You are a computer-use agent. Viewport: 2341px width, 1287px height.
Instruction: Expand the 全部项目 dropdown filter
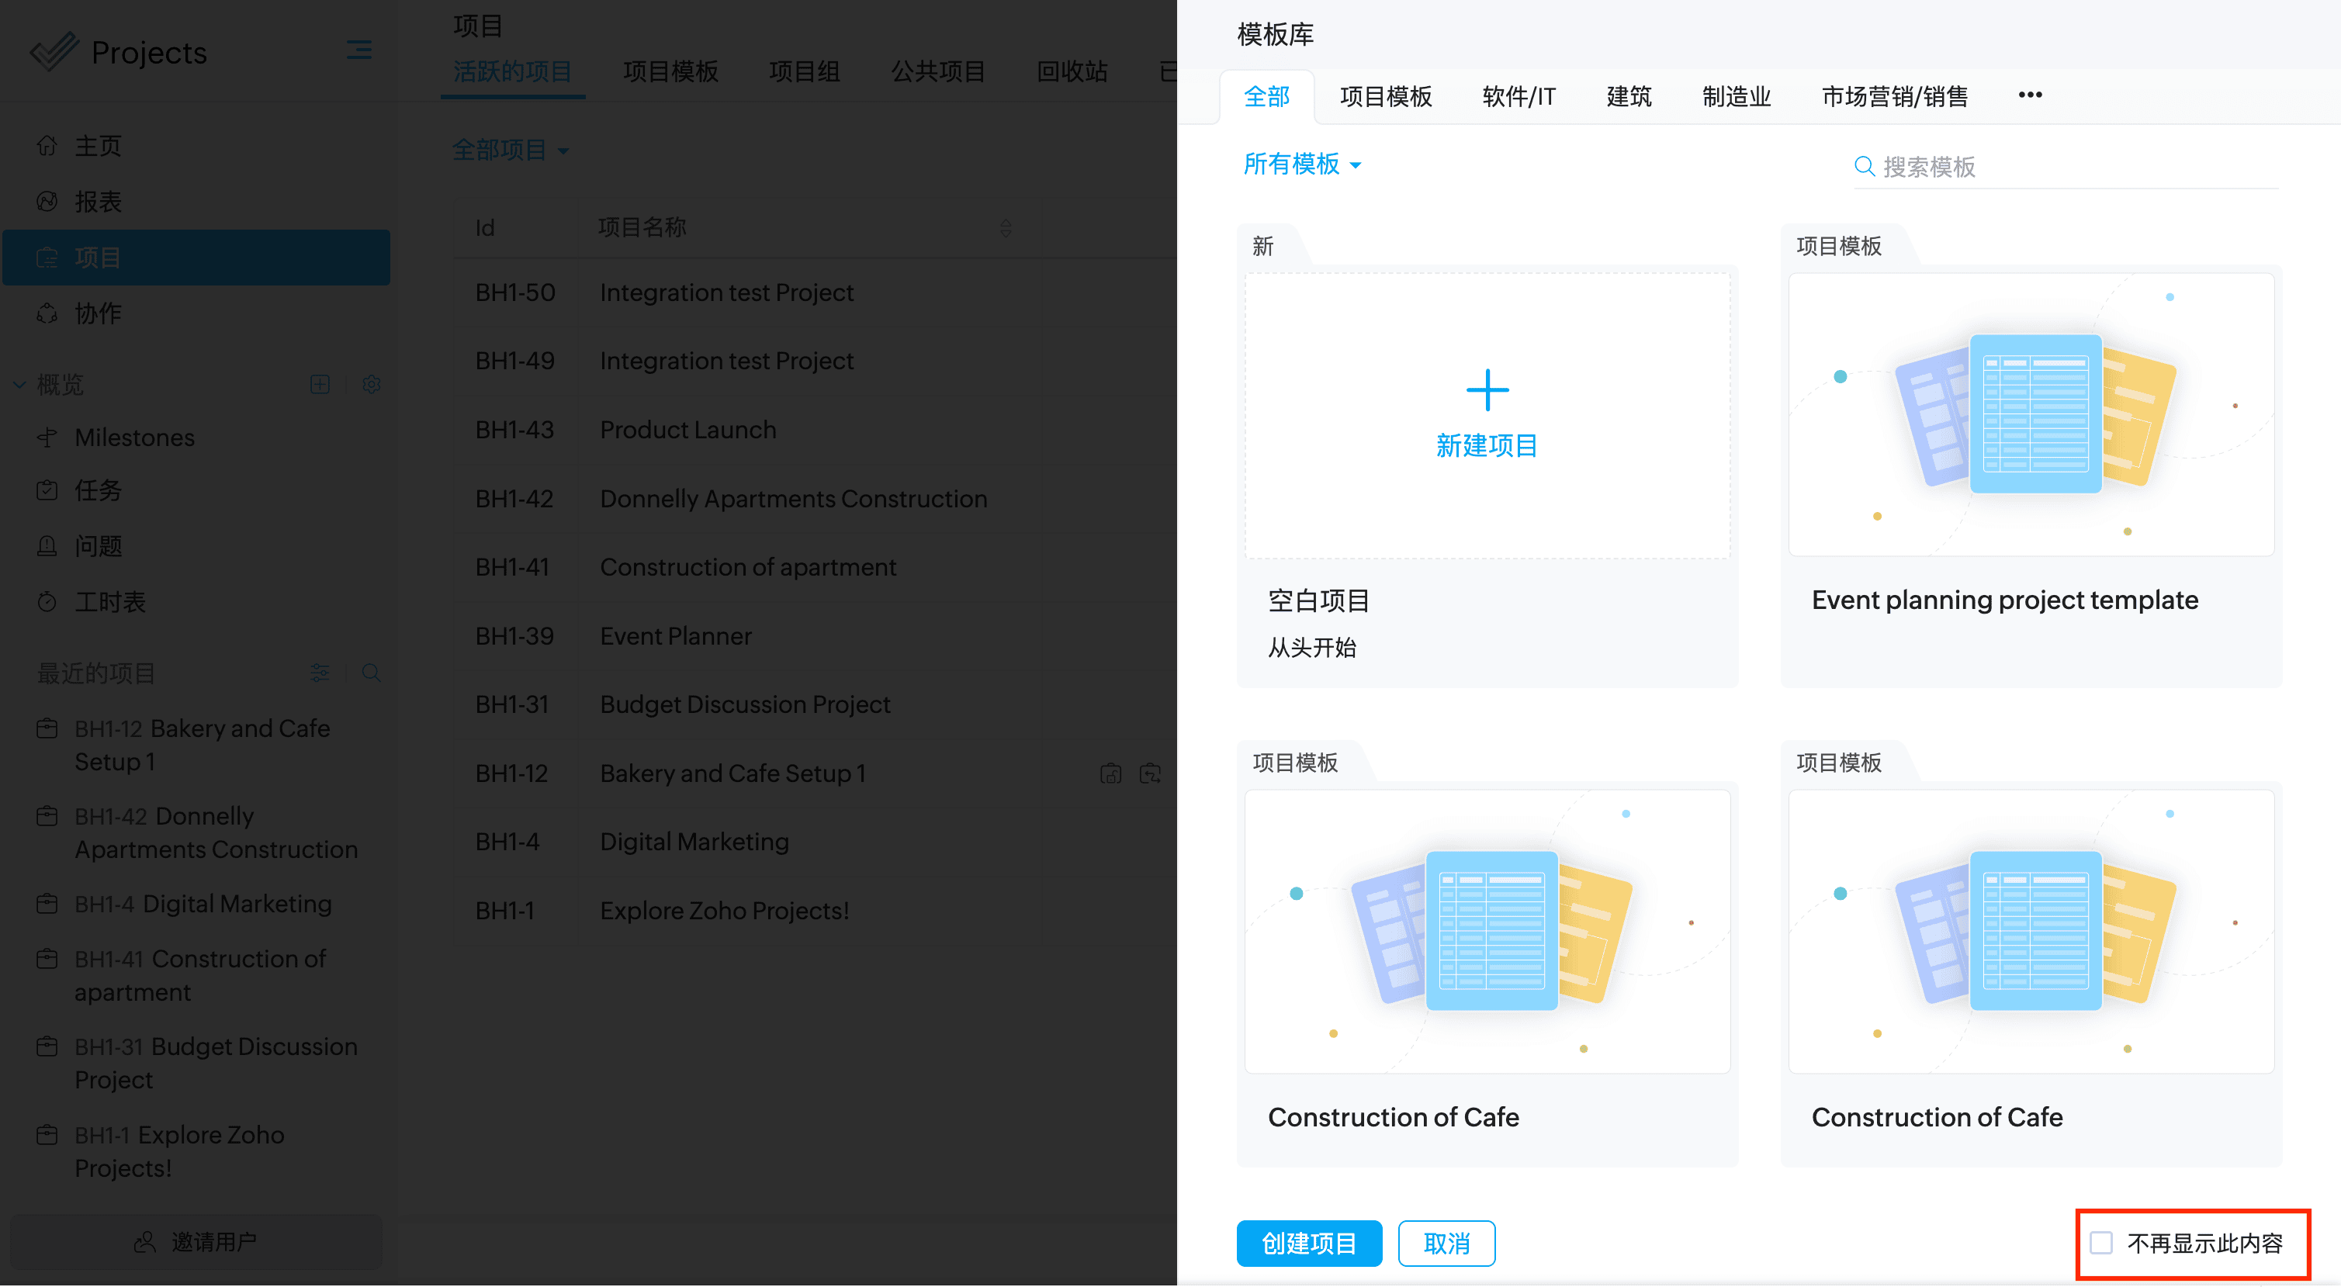click(x=511, y=150)
